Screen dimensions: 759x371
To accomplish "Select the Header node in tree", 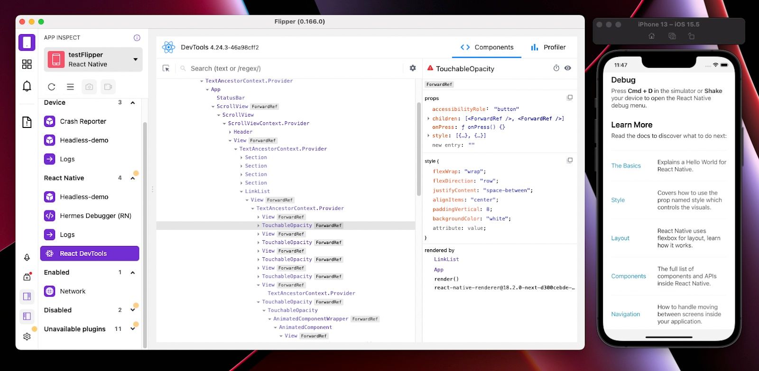I will (243, 132).
